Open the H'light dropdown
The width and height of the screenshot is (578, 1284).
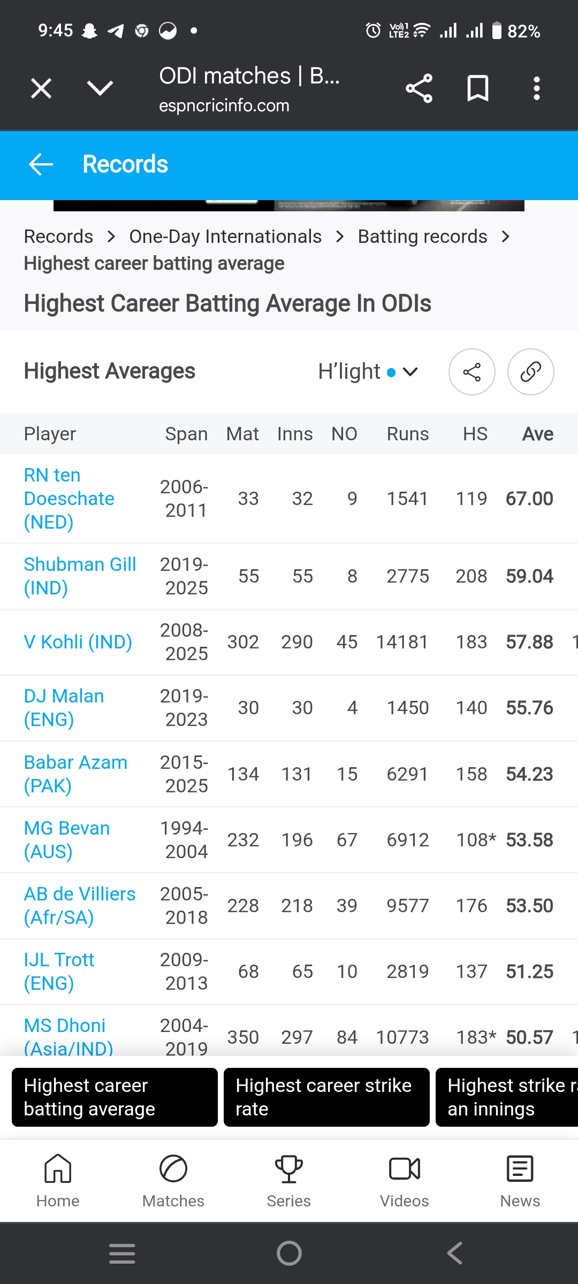tap(368, 372)
